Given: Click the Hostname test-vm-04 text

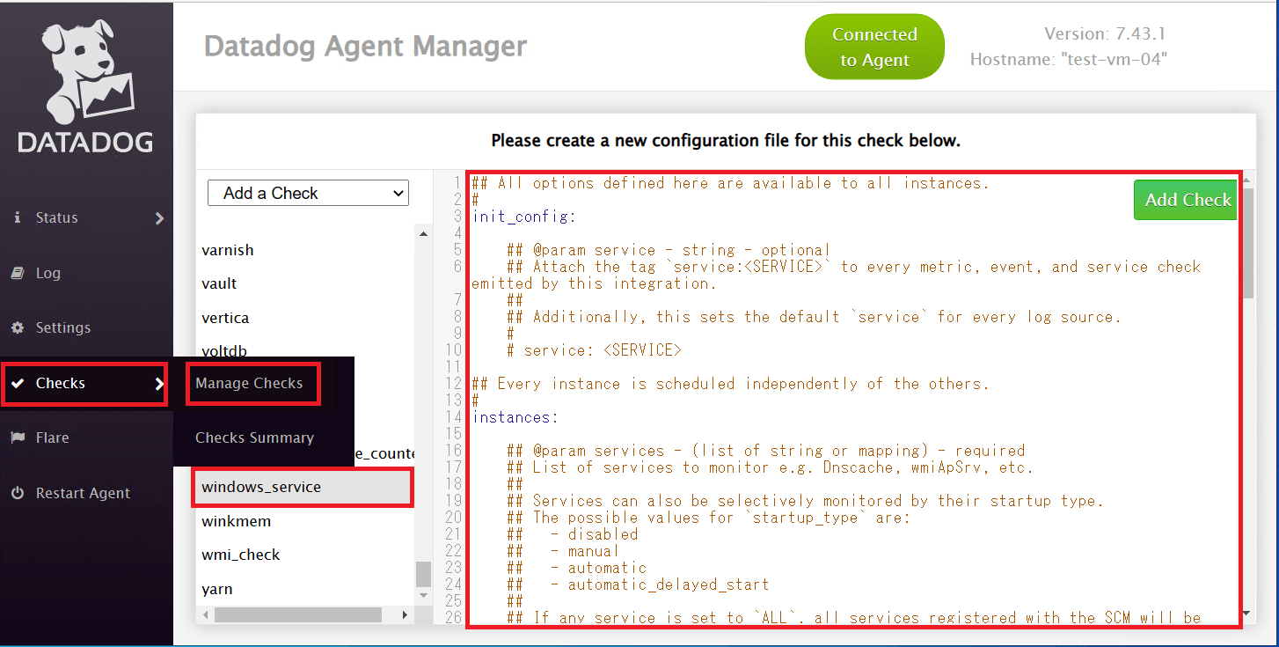Looking at the screenshot, I should (1069, 60).
